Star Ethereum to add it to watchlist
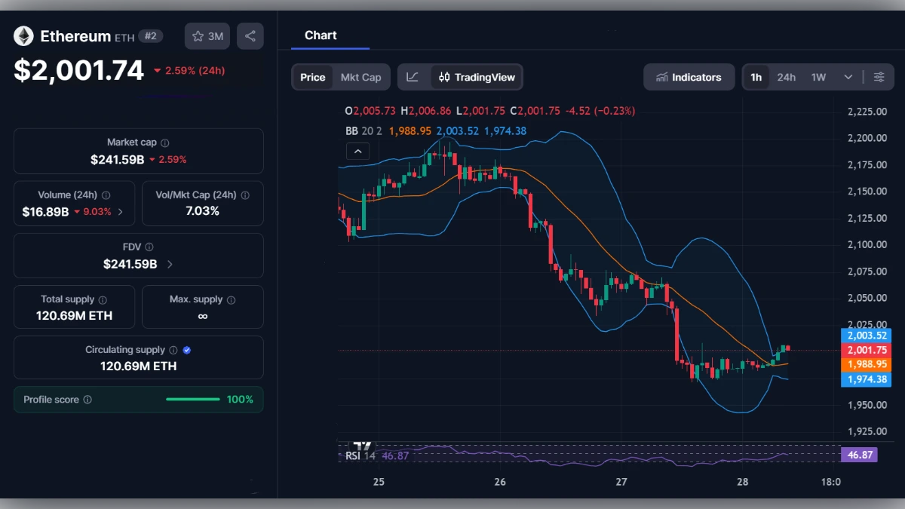This screenshot has width=905, height=509. [x=198, y=35]
